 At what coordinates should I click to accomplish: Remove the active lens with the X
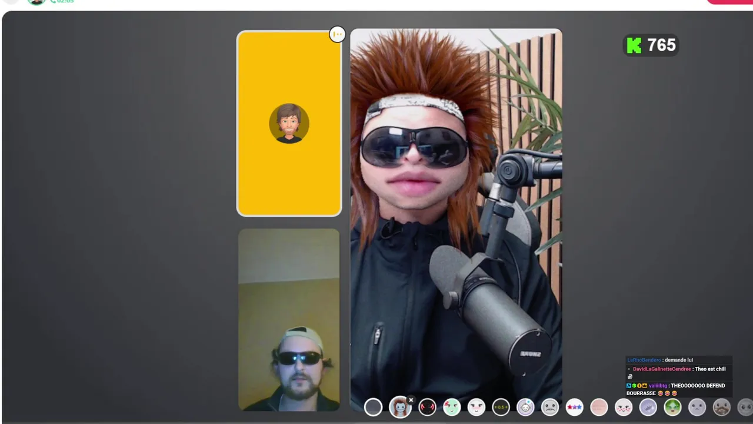(411, 400)
